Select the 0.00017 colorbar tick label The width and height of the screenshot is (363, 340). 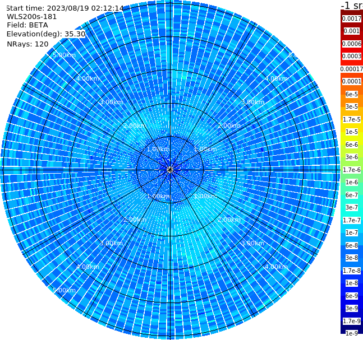click(352, 69)
